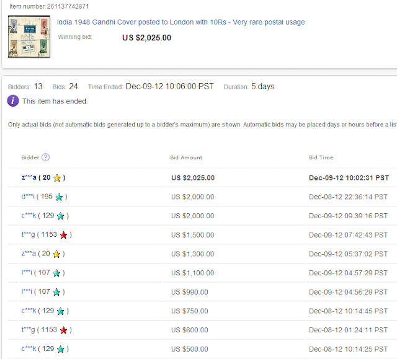Open bidder t***g on the $1,500.00 row
The image size is (397, 359).
pyautogui.click(x=29, y=234)
